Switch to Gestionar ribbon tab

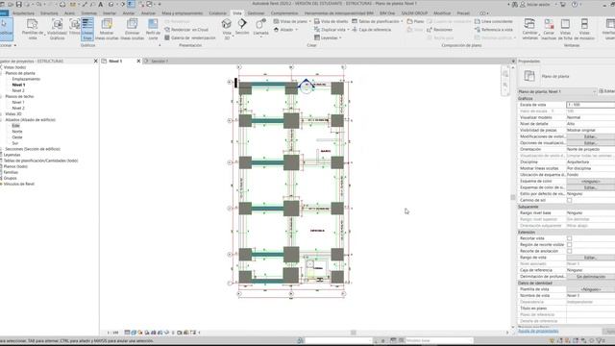point(256,12)
